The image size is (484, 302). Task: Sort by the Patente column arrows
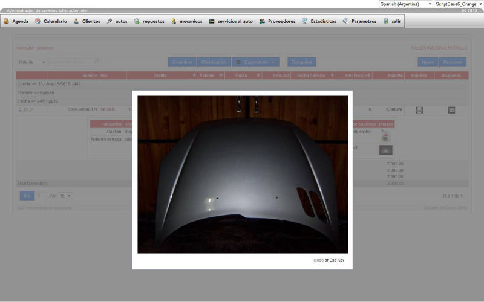click(221, 75)
